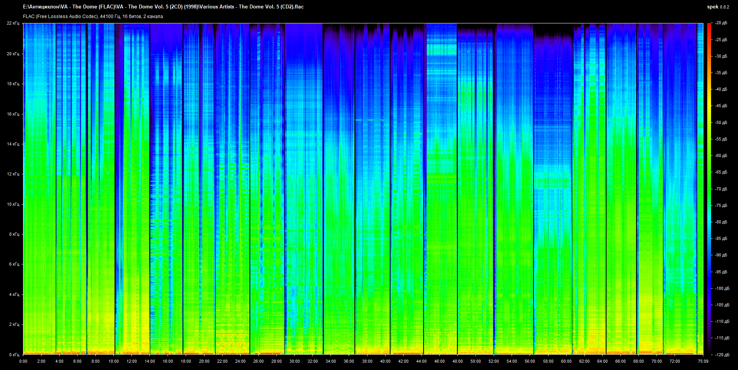Viewport: 738px width, 370px height.
Task: Click the -20 дБ level label
Action: tap(721, 23)
